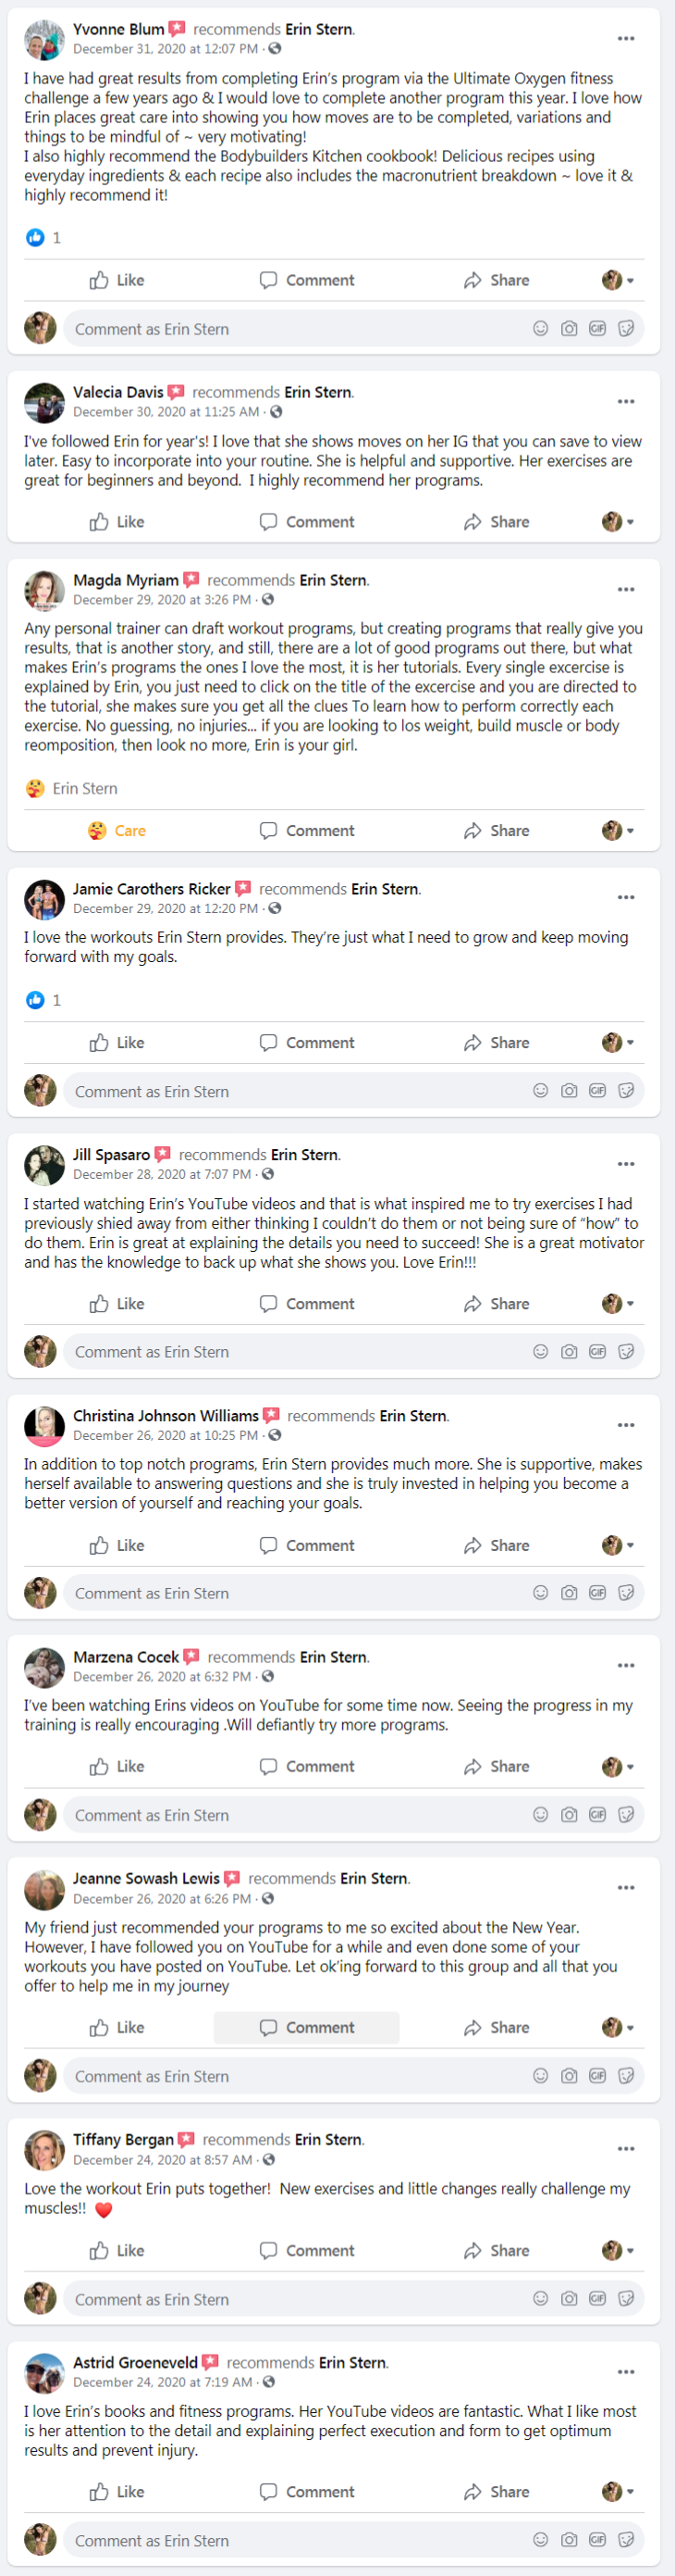Open Christina Johnson Williams' profile link
Image resolution: width=675 pixels, height=2576 pixels.
pos(166,1416)
